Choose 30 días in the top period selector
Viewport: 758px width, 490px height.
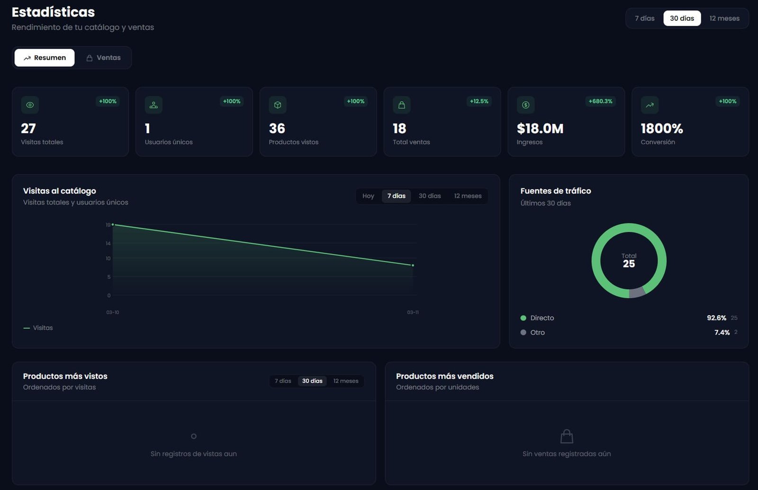point(682,18)
